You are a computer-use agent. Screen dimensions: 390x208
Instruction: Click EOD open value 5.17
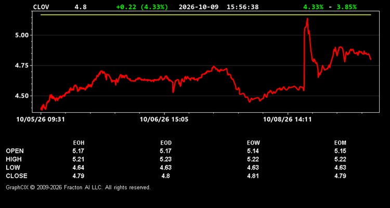coord(166,151)
